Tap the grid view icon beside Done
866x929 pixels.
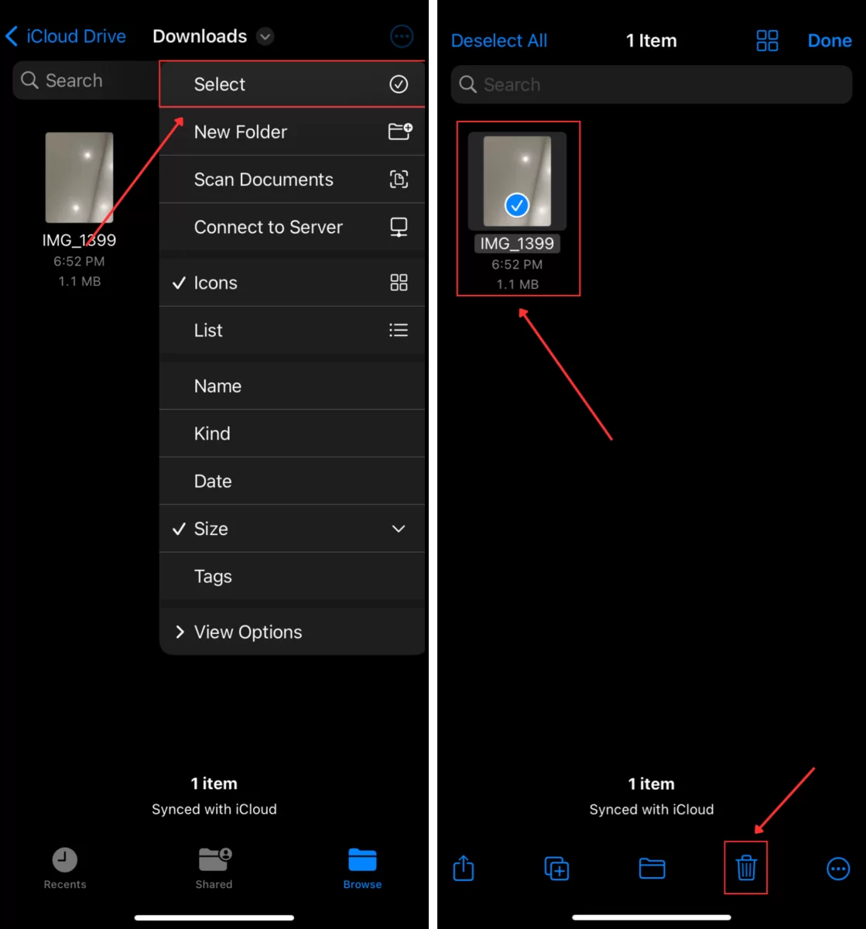(x=767, y=41)
